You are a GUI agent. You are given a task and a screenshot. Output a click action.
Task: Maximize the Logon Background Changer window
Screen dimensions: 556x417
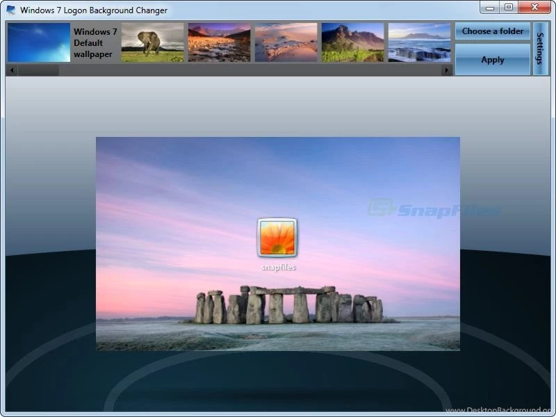(x=509, y=8)
